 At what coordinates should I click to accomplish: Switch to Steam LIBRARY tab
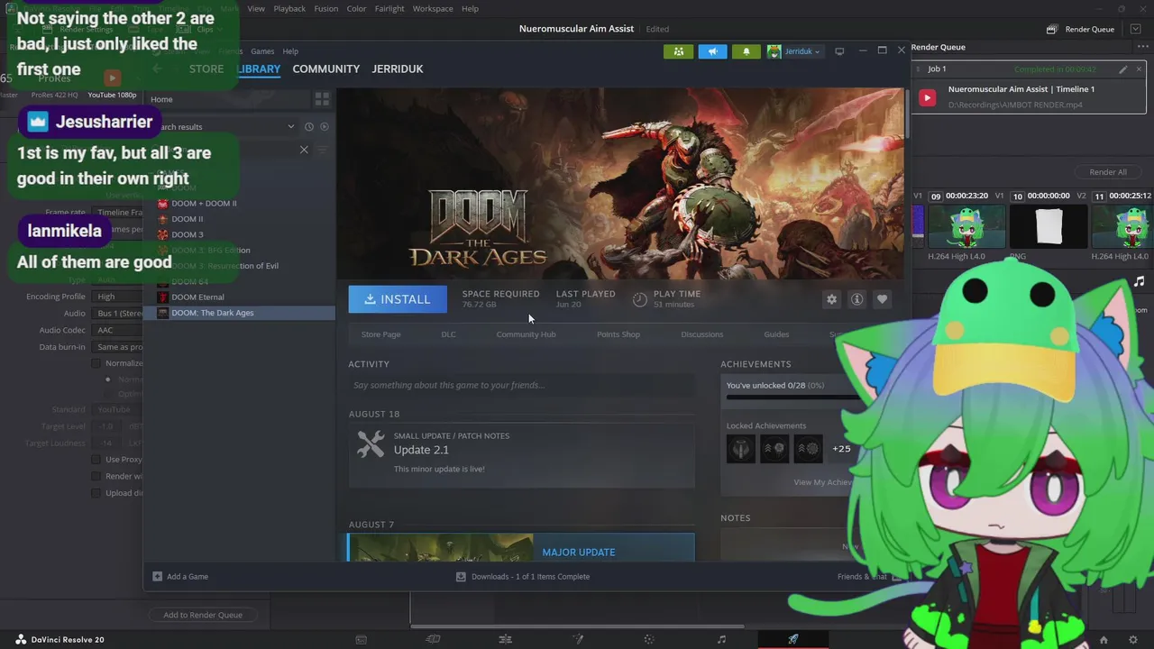tap(259, 69)
